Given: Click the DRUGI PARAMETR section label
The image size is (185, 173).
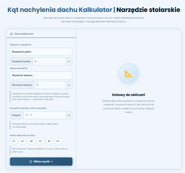Looking at the screenshot, I should point(19,68).
